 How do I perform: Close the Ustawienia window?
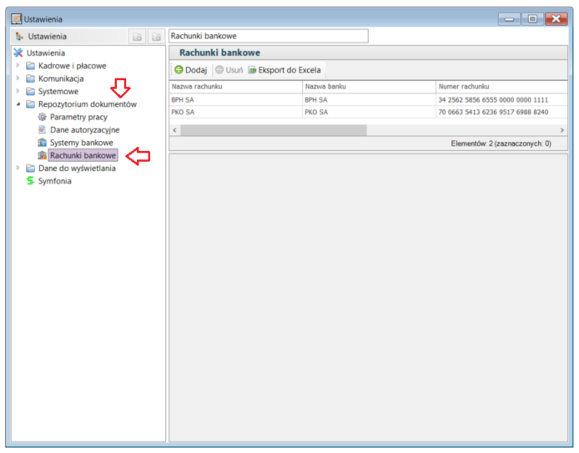coord(556,19)
